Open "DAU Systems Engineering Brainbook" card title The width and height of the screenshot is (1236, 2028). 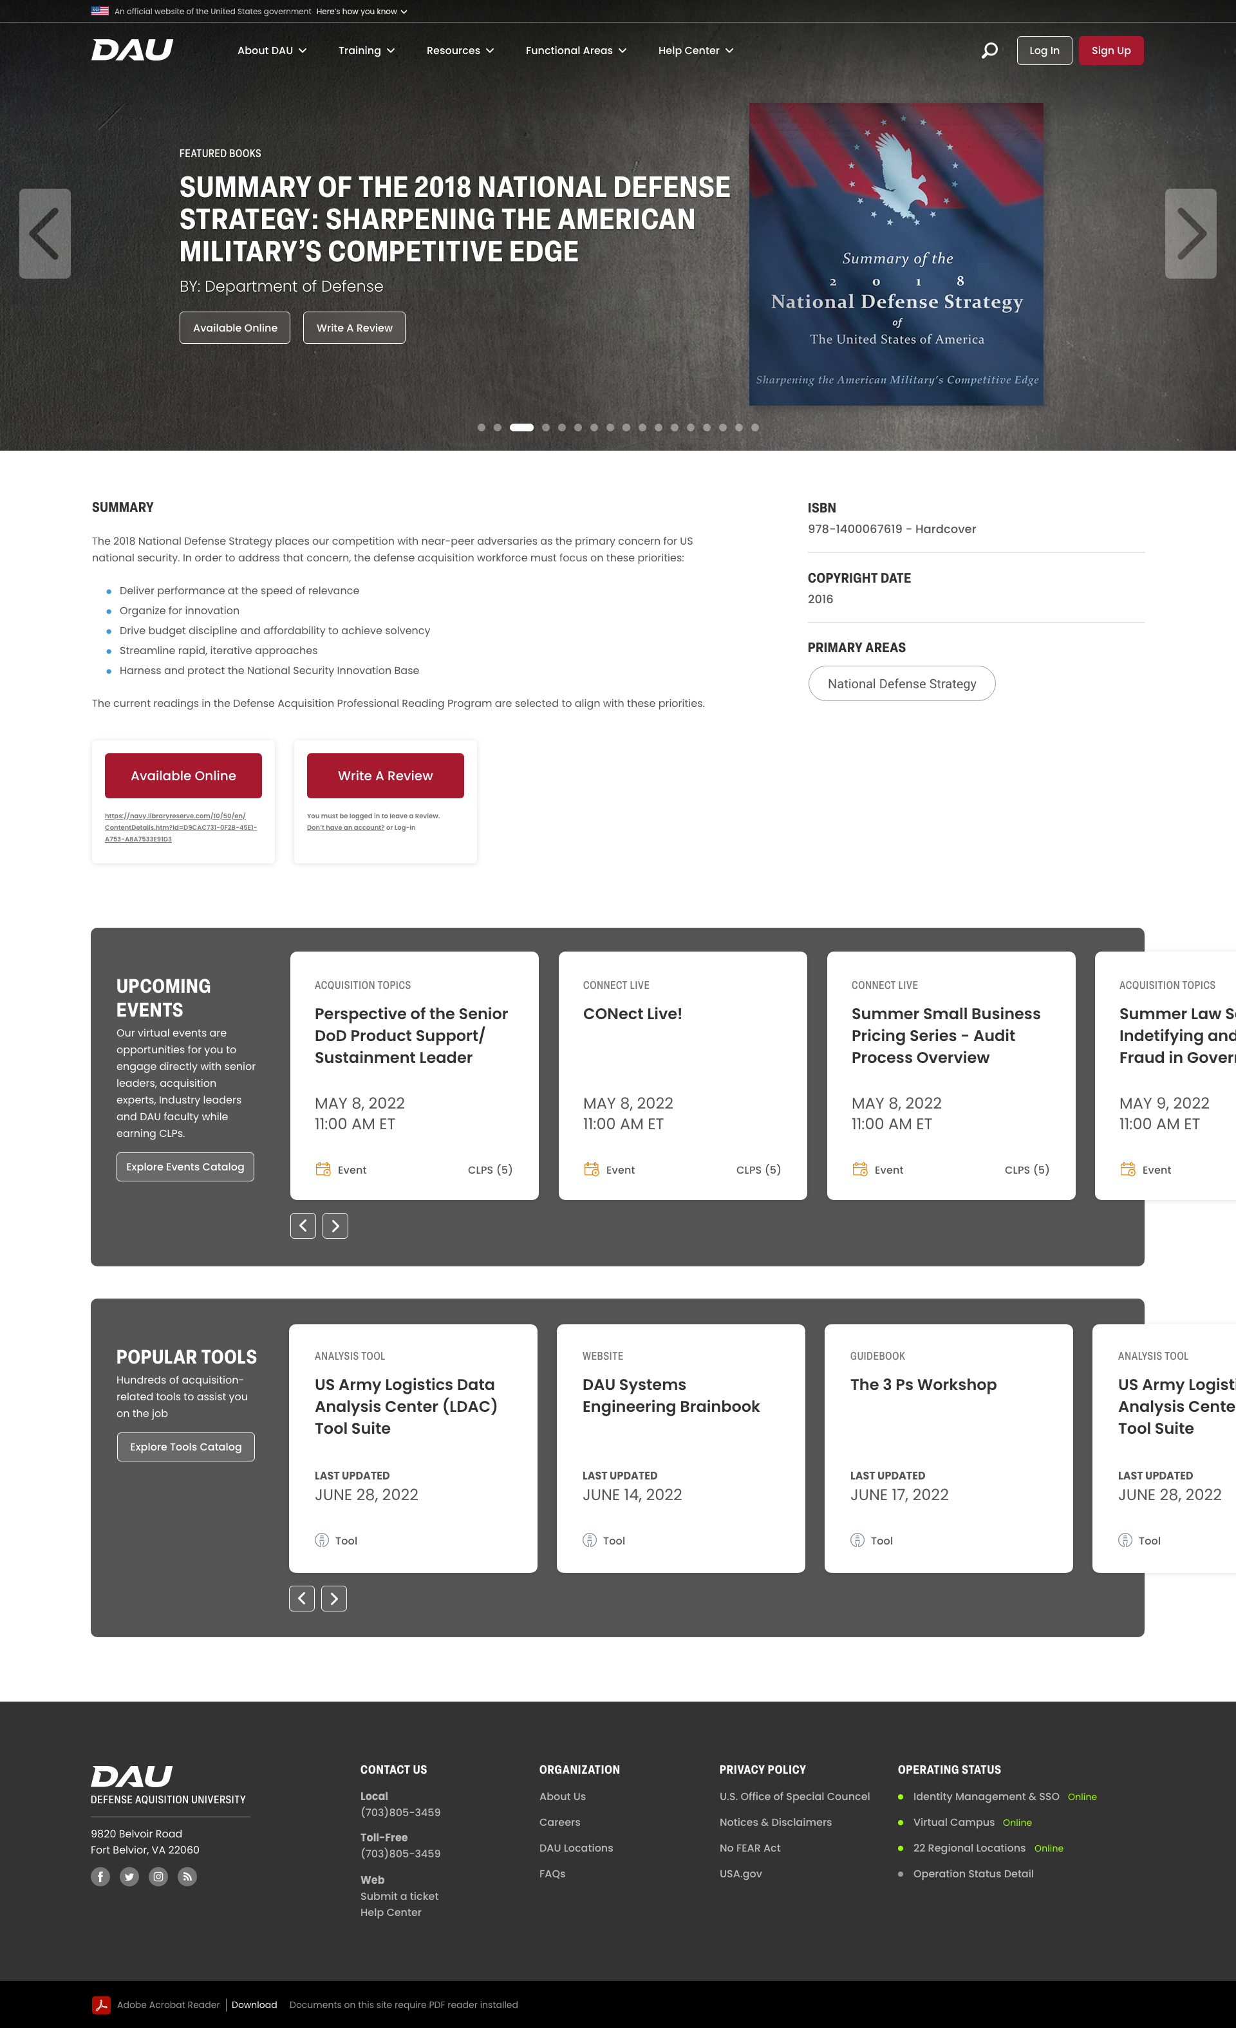tap(671, 1395)
